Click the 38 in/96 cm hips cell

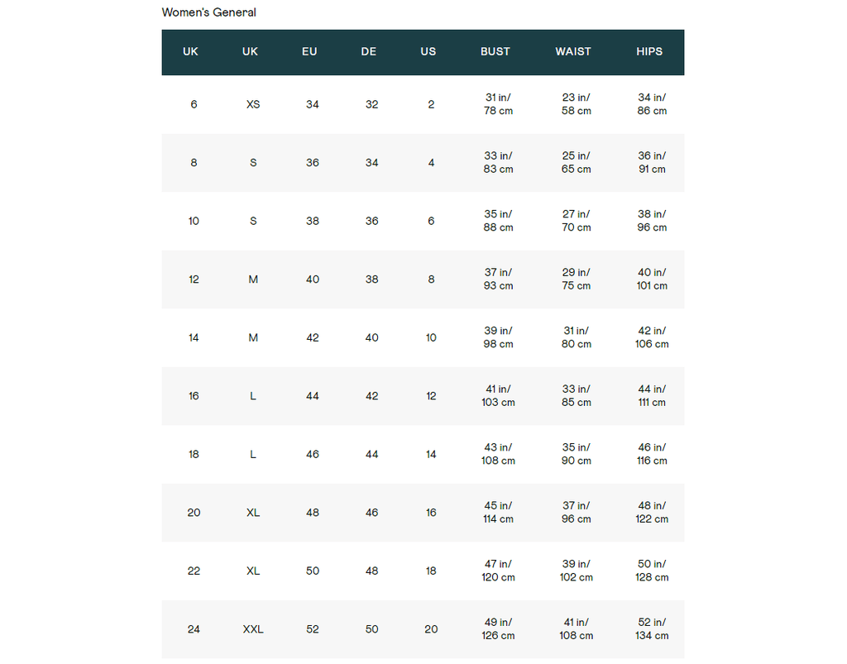pos(652,221)
